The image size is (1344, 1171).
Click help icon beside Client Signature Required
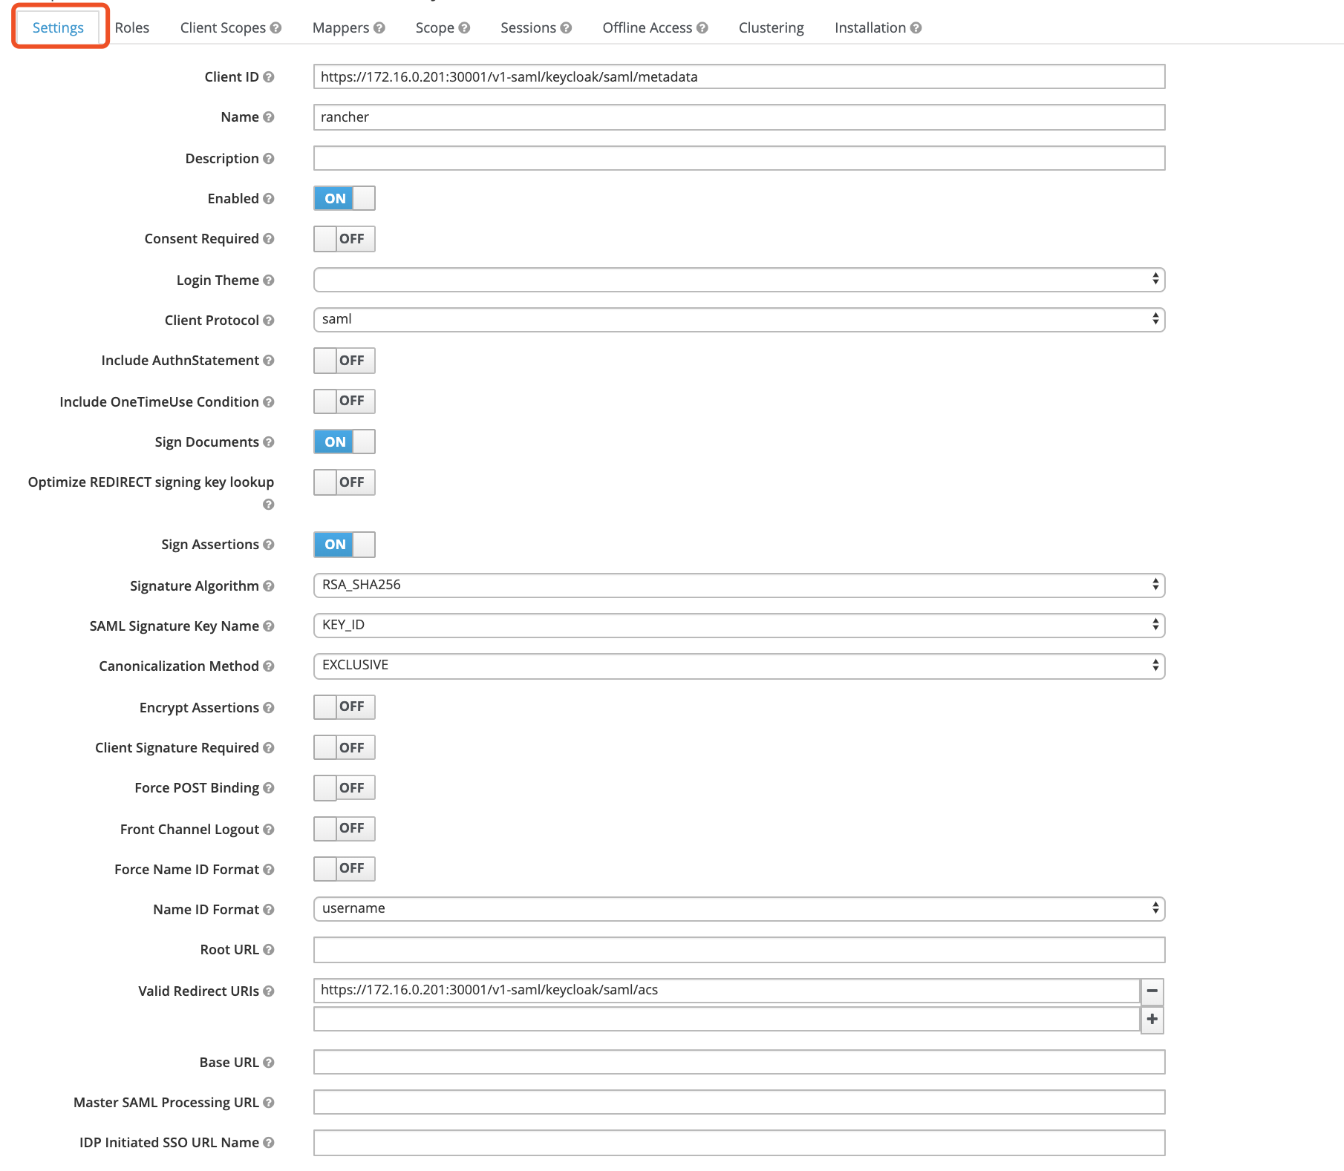269,748
